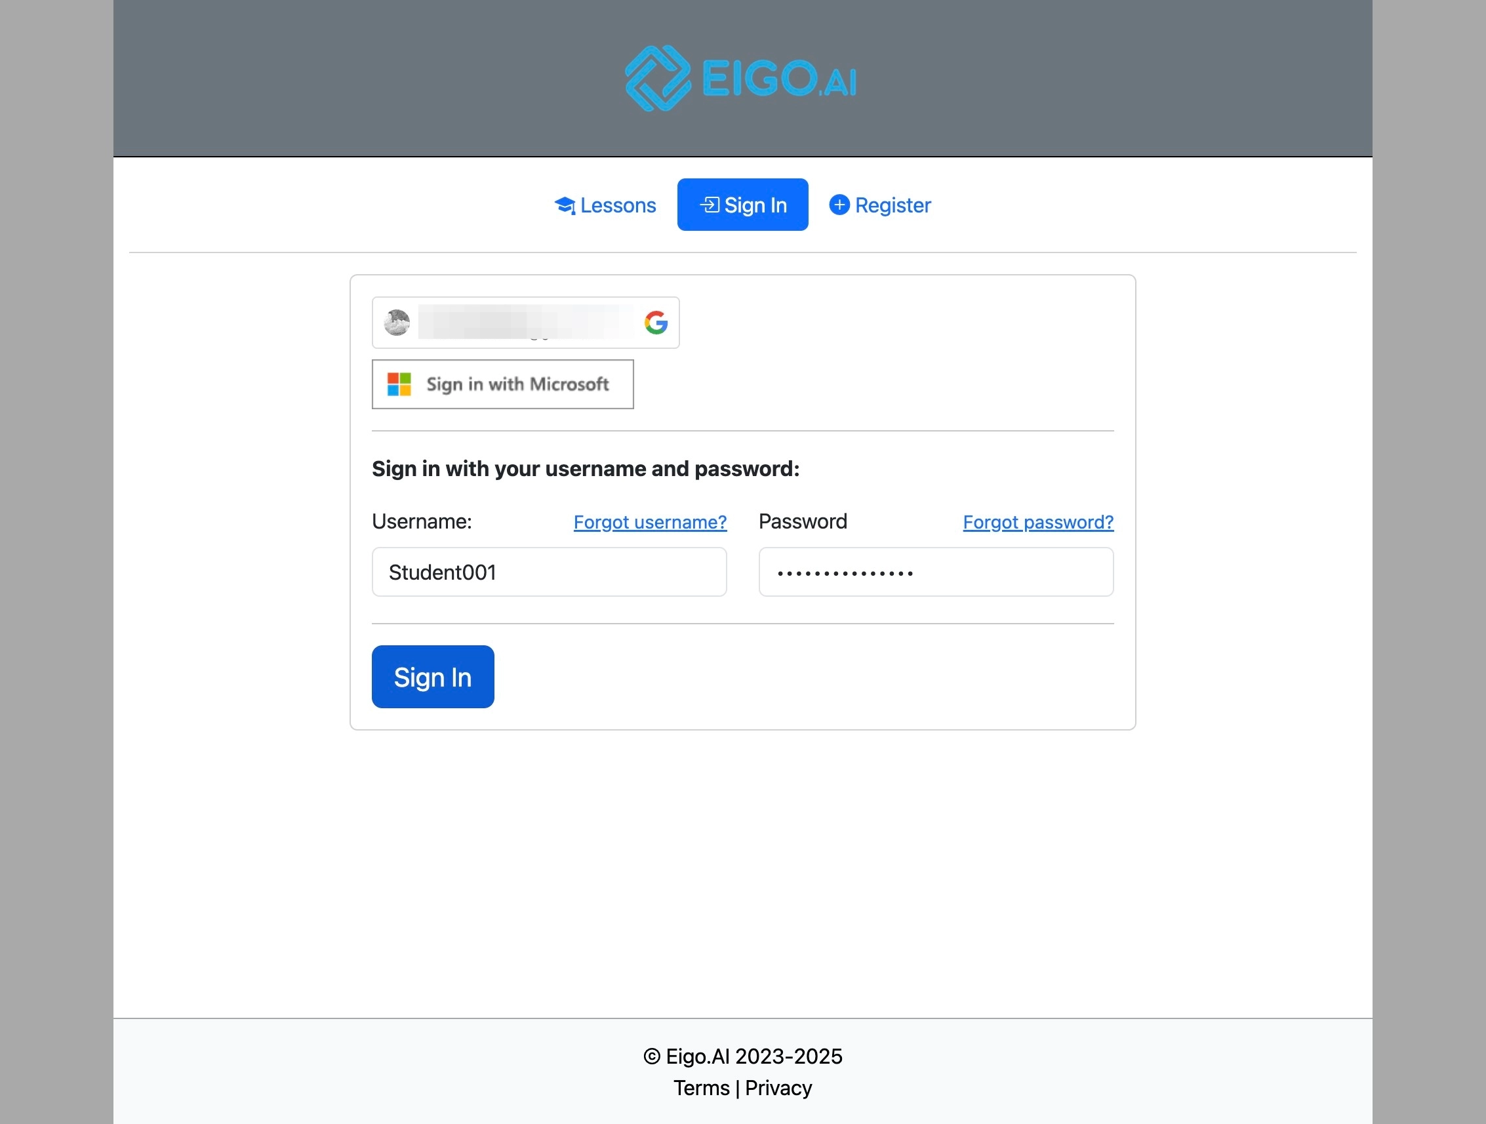Click the EIGO.AI logo in header

click(741, 79)
